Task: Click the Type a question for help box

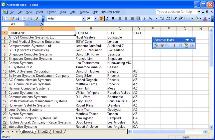Action: (x=177, y=12)
